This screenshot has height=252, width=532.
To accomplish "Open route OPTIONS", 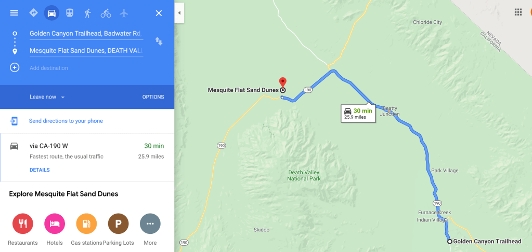I will 153,97.
